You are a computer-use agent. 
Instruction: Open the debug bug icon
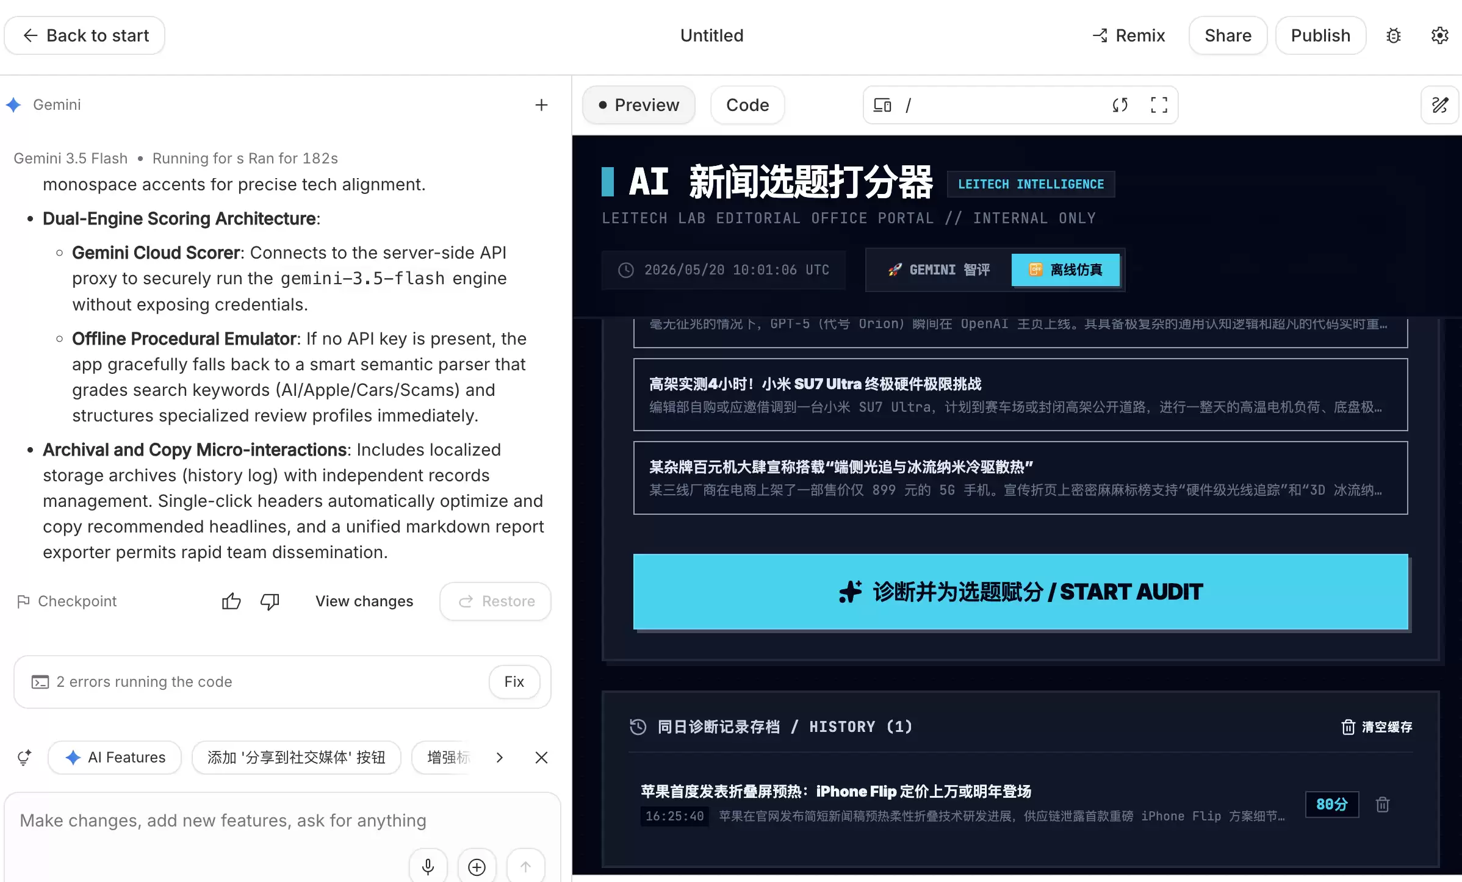[x=1394, y=35]
